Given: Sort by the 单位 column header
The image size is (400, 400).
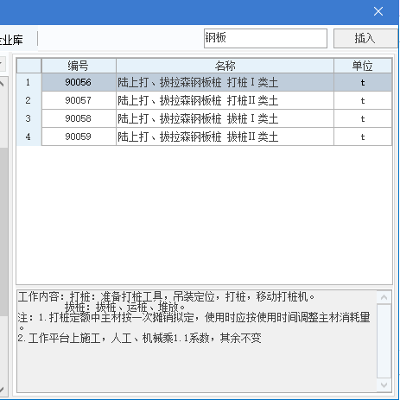Looking at the screenshot, I should [x=363, y=66].
